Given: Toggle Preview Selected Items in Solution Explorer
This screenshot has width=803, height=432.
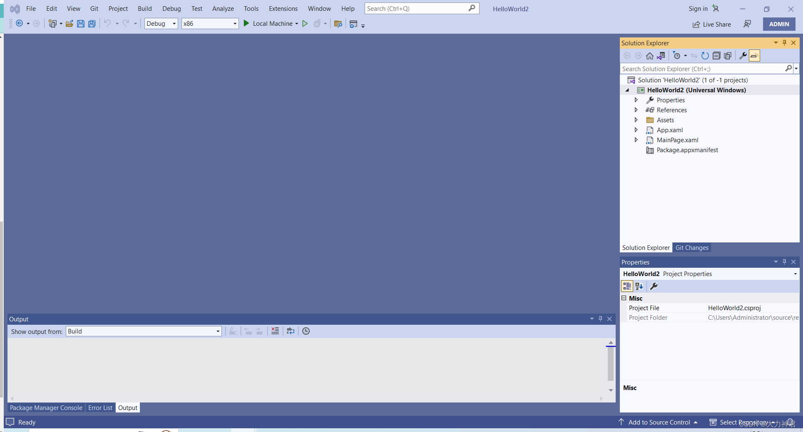Looking at the screenshot, I should [754, 55].
